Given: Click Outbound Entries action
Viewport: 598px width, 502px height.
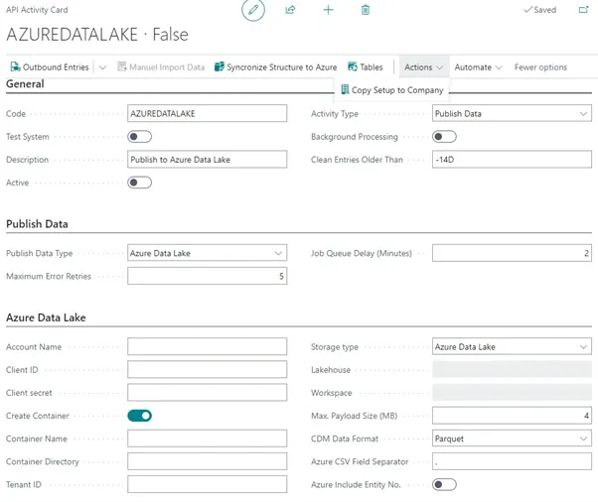Looking at the screenshot, I should pyautogui.click(x=50, y=67).
